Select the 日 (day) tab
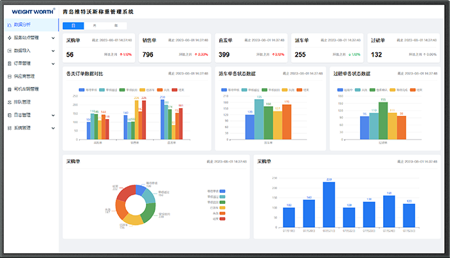Image resolution: width=450 pixels, height=258 pixels. click(73, 25)
